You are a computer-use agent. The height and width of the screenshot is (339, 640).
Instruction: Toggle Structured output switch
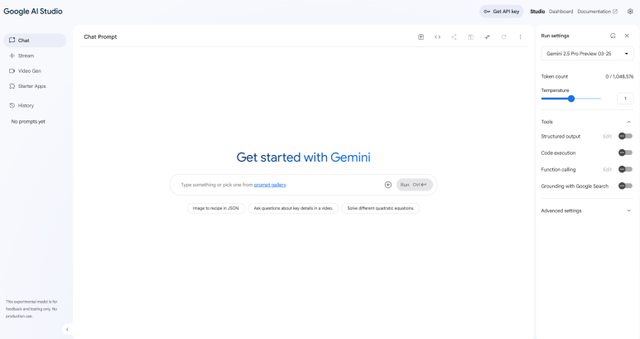625,136
